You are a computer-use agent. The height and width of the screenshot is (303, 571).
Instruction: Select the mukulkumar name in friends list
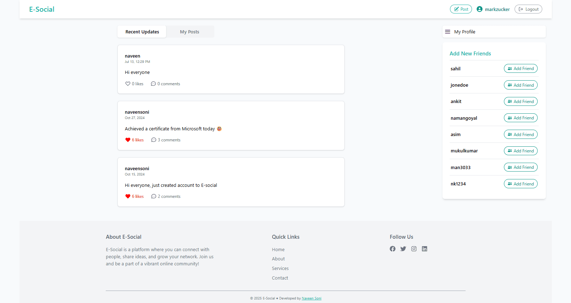click(x=464, y=151)
